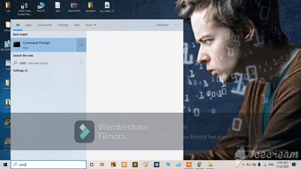
Task: Select the cid folder on desktop
Action: coord(8,8)
